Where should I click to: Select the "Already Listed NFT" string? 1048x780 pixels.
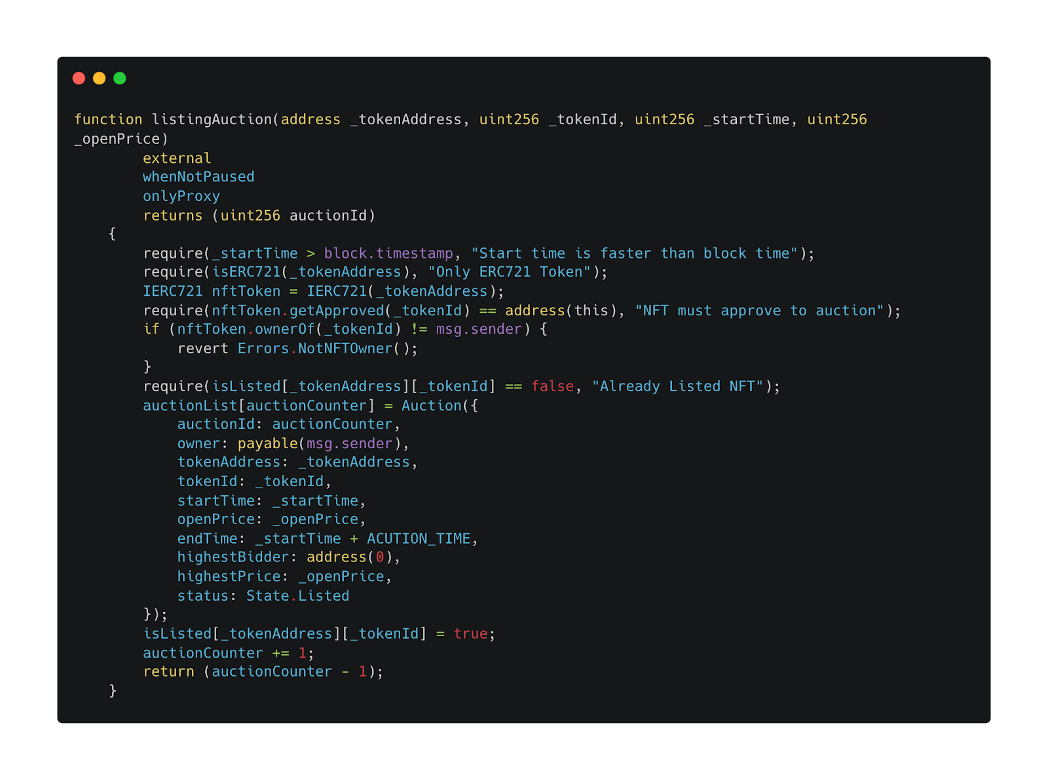(x=677, y=387)
